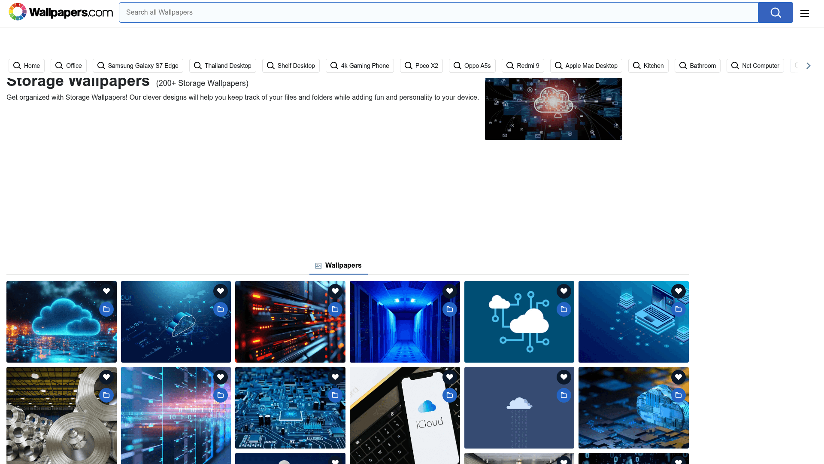Open the Shelf Desktop tag

coord(291,66)
